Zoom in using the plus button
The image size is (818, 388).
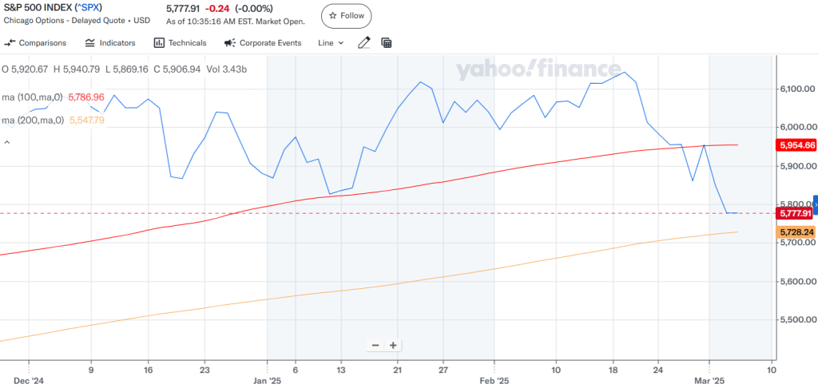pyautogui.click(x=393, y=346)
